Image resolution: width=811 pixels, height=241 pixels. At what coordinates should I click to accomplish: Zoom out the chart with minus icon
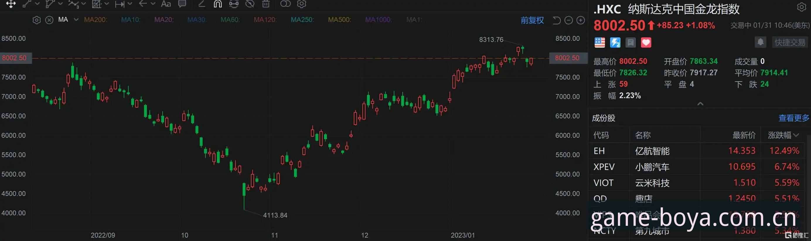pos(569,20)
